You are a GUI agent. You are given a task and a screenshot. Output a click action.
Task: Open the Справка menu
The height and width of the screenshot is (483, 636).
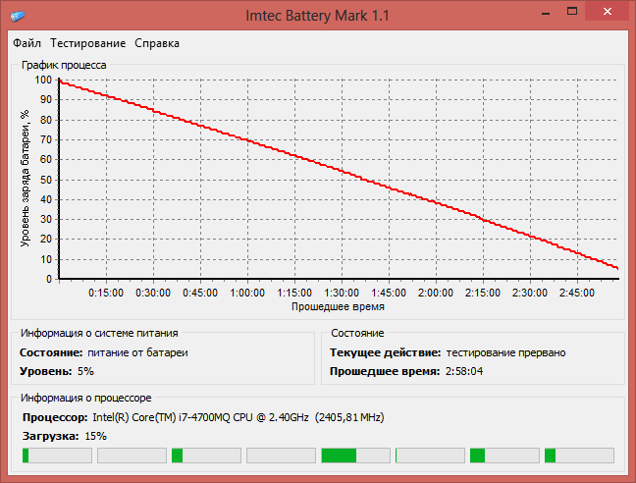157,43
